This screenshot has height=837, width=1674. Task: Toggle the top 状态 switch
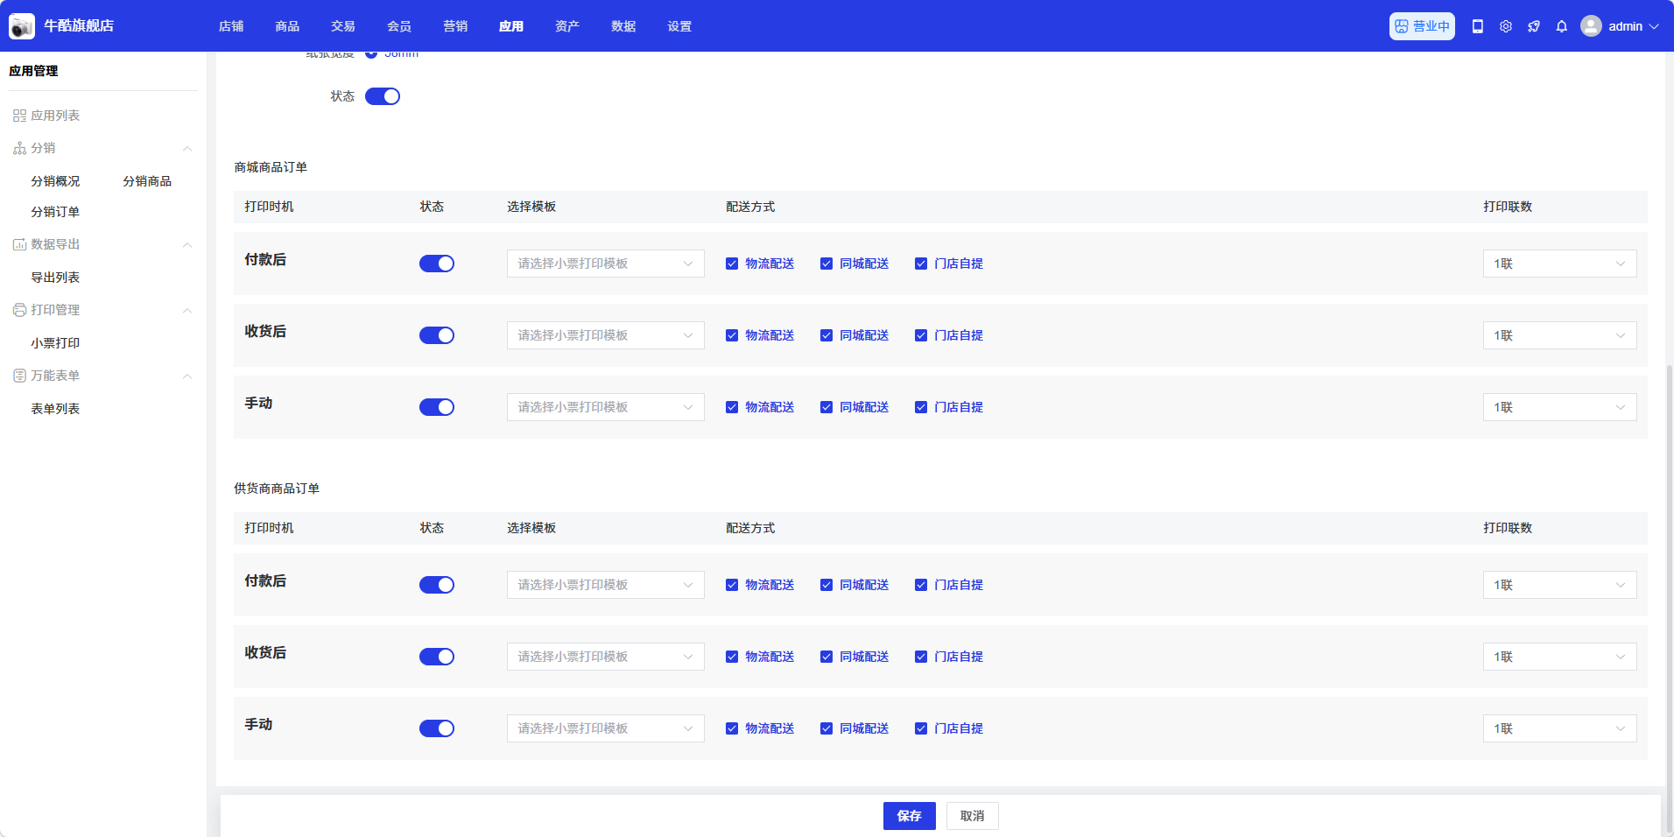click(383, 96)
